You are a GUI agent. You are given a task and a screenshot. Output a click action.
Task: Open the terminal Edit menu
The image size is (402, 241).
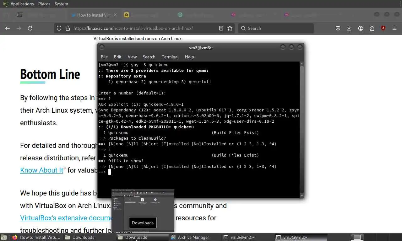(x=118, y=57)
